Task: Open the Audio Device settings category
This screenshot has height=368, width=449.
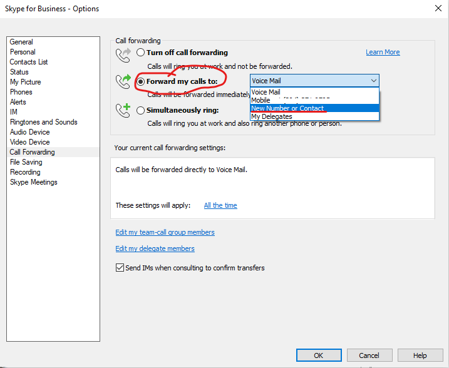Action: click(x=29, y=132)
